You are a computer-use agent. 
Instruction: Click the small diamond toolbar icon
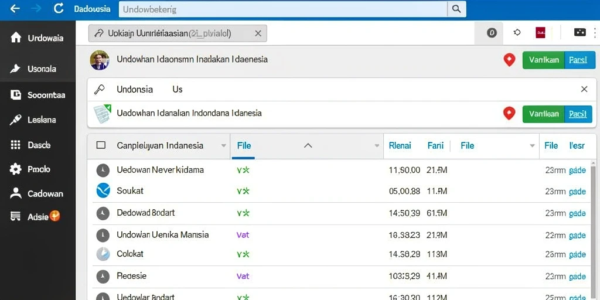pos(517,33)
